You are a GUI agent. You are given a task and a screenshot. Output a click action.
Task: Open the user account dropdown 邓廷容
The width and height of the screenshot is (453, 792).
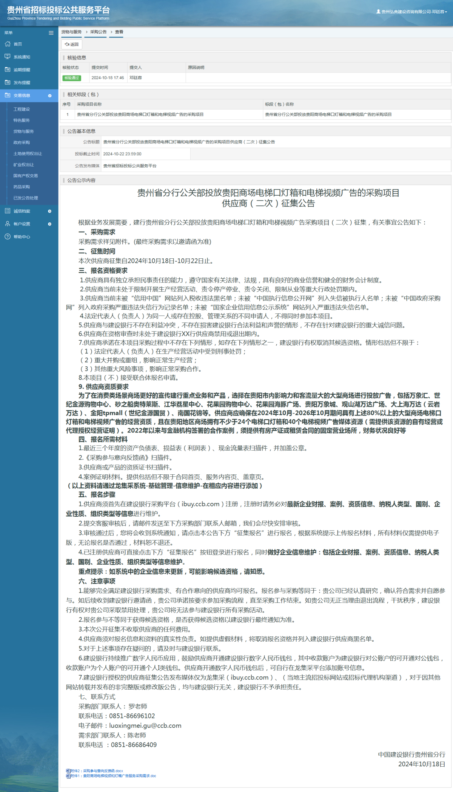tap(414, 12)
